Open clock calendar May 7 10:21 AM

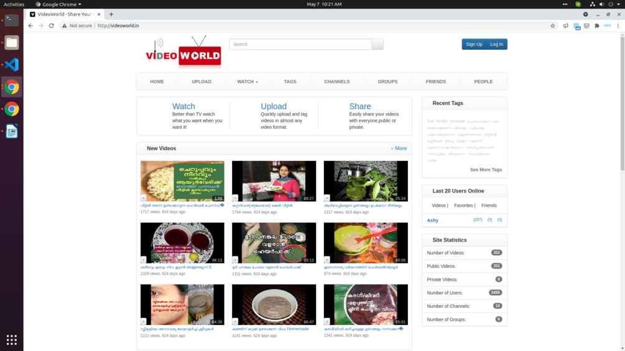point(324,4)
